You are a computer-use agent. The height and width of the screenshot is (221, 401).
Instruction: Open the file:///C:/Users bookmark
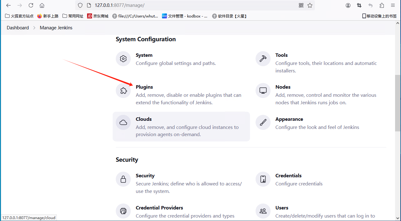(x=135, y=16)
